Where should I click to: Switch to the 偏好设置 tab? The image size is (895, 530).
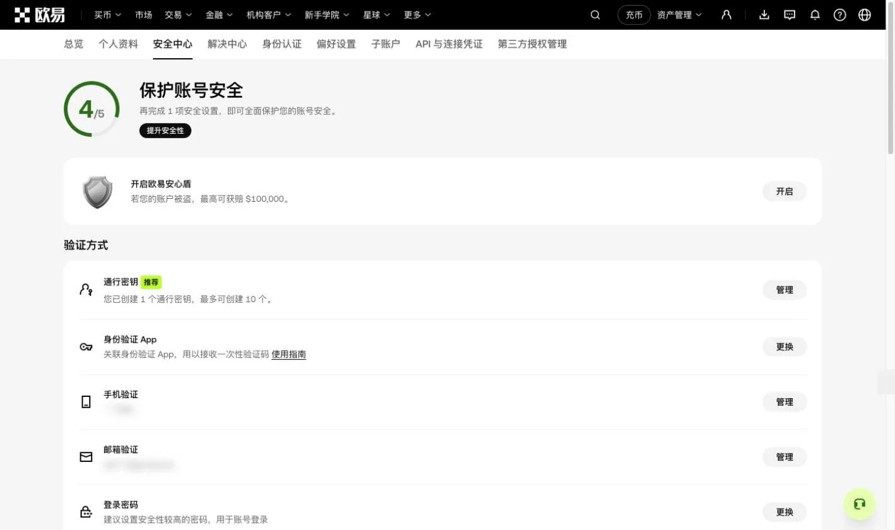point(336,44)
